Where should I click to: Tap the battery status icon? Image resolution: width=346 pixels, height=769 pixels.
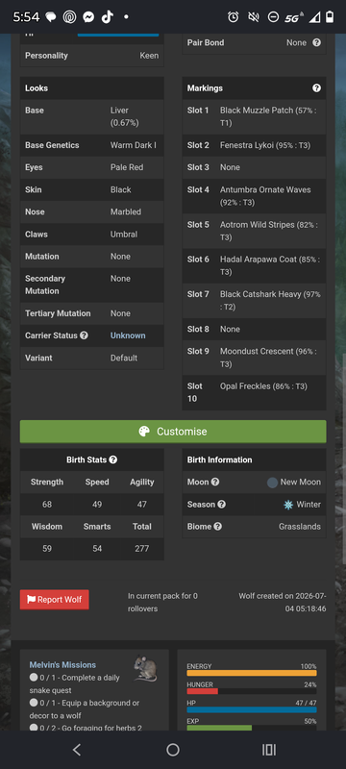pos(330,17)
